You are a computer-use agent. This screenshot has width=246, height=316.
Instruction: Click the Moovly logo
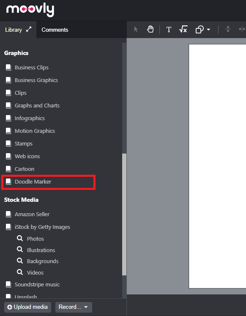click(x=30, y=10)
